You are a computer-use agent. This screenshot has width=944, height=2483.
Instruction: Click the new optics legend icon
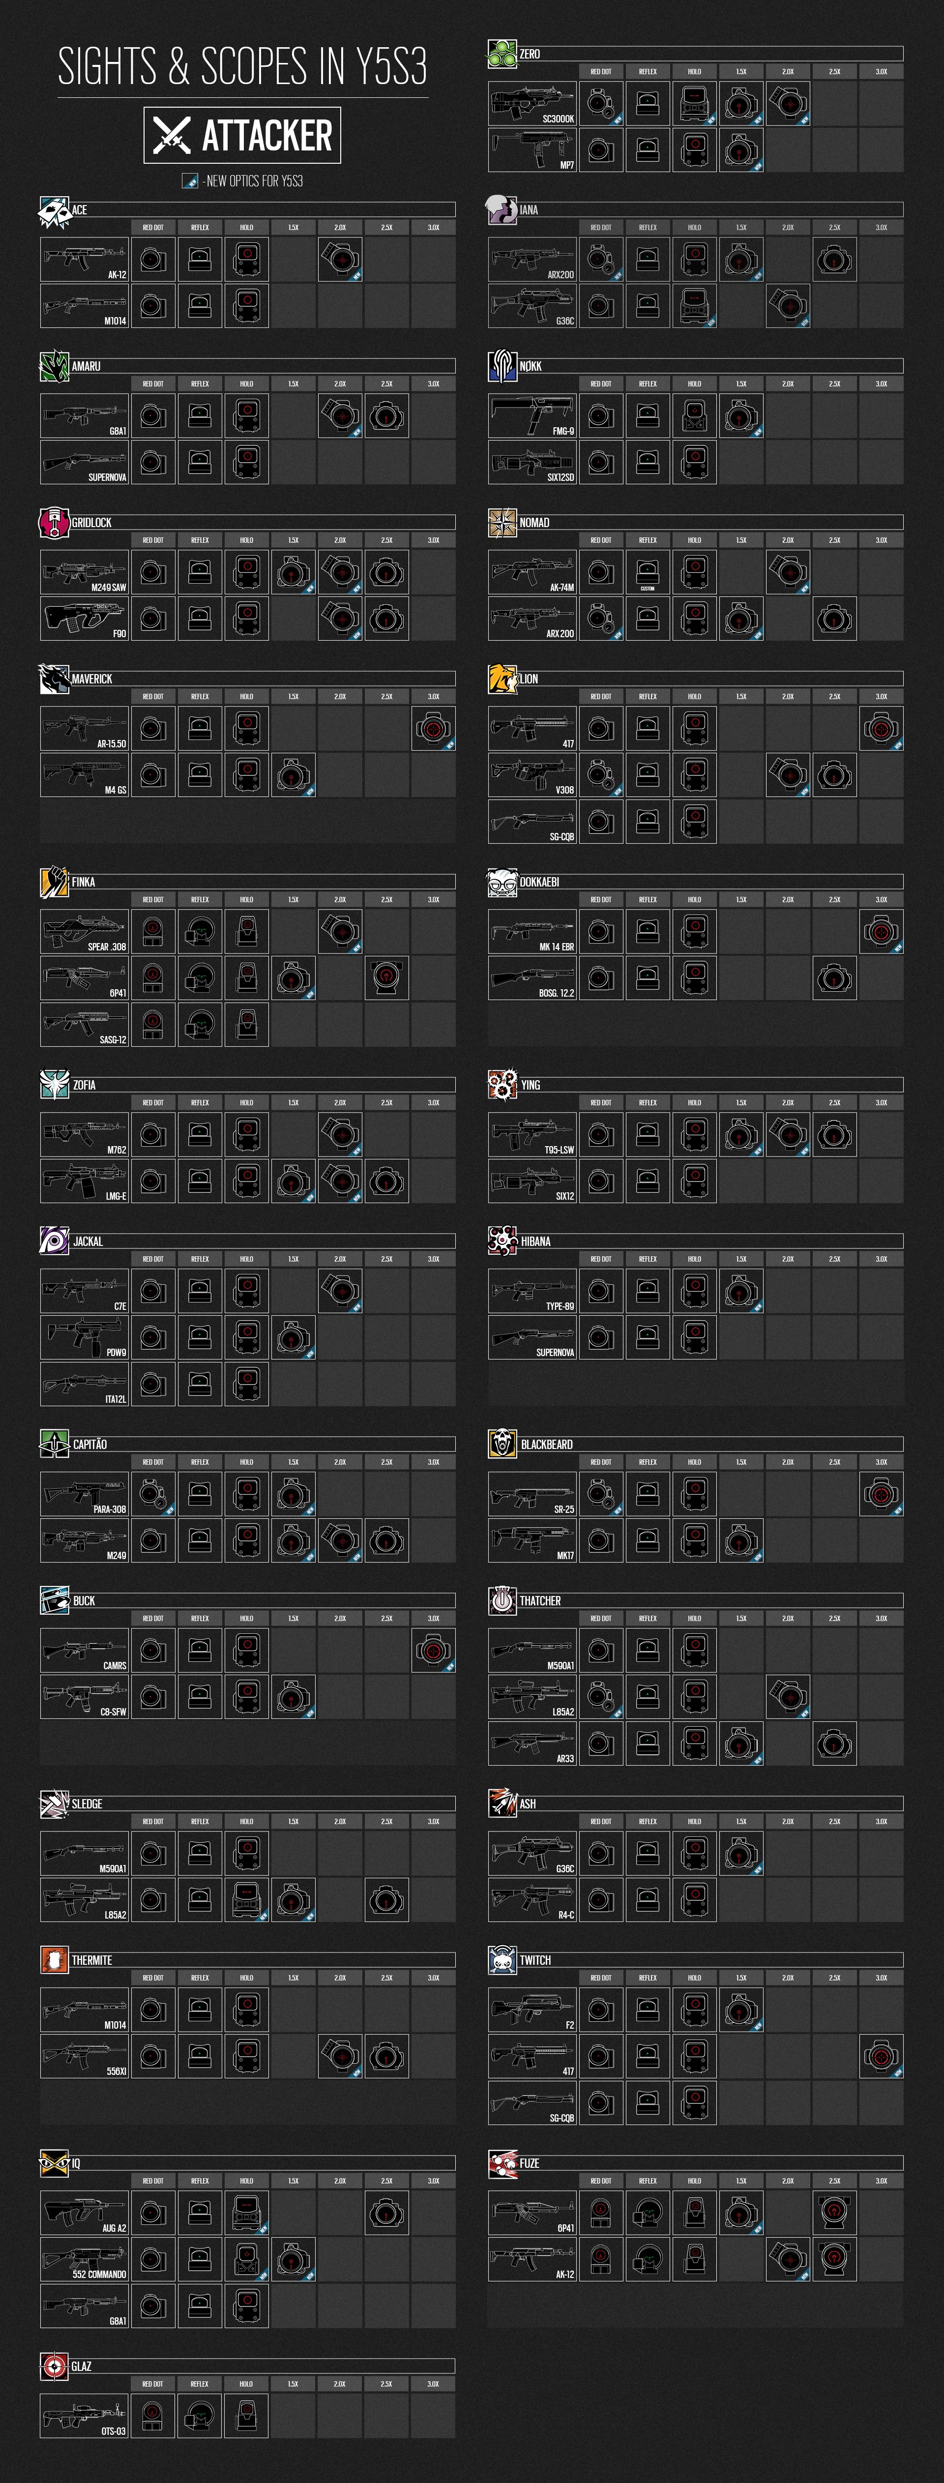(x=190, y=180)
